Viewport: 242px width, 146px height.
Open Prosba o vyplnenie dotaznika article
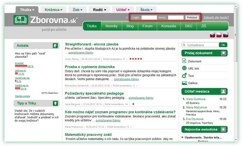pos(90,67)
